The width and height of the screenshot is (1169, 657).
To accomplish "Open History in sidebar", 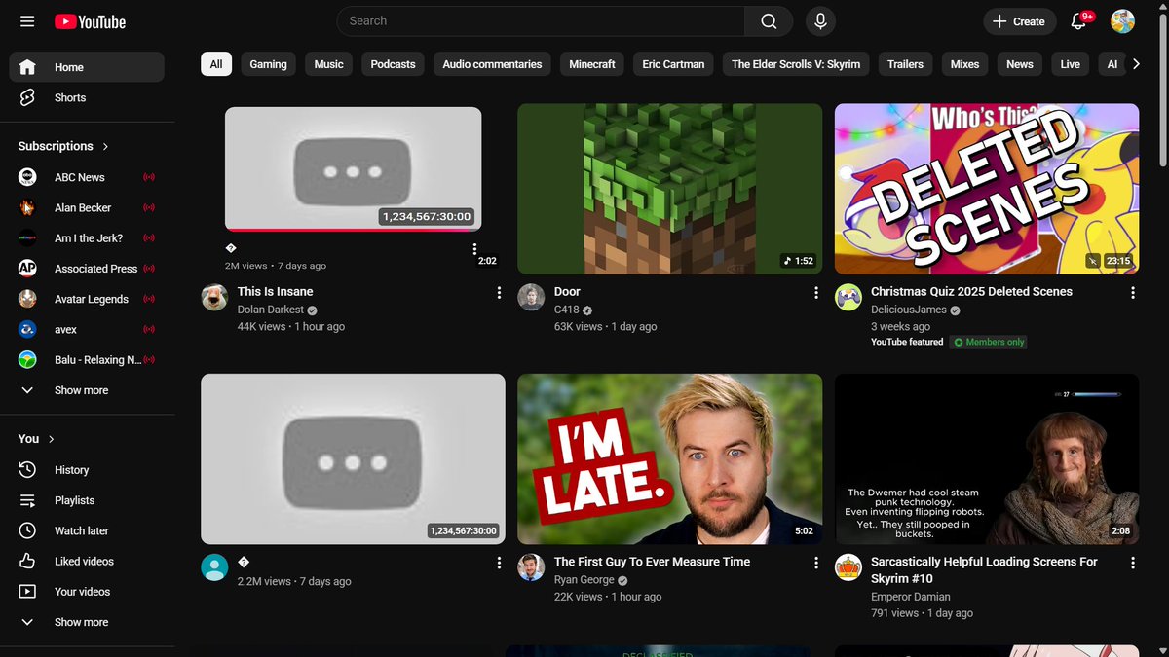I will click(87, 470).
